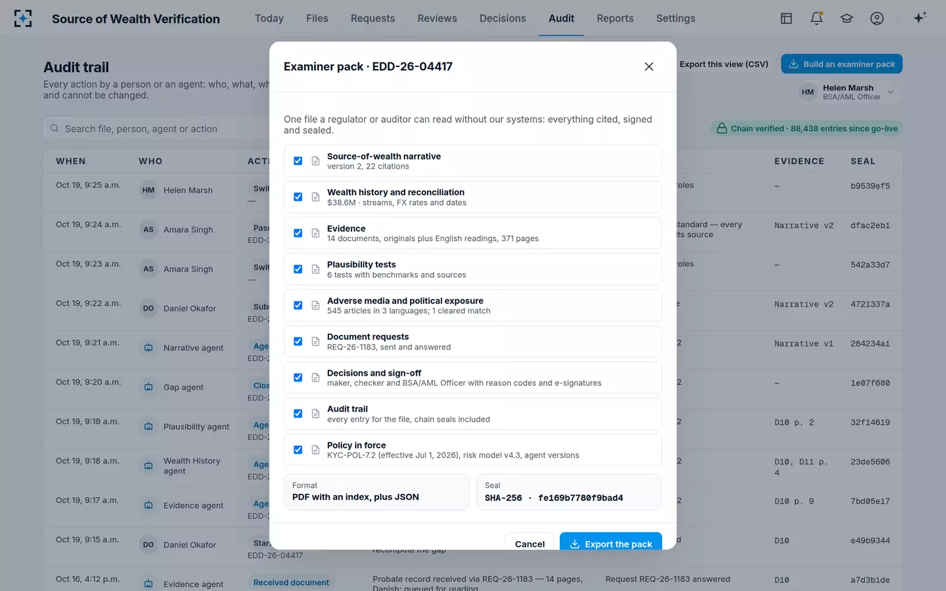
Task: Click the lock icon in Chain verified badge
Action: [721, 129]
